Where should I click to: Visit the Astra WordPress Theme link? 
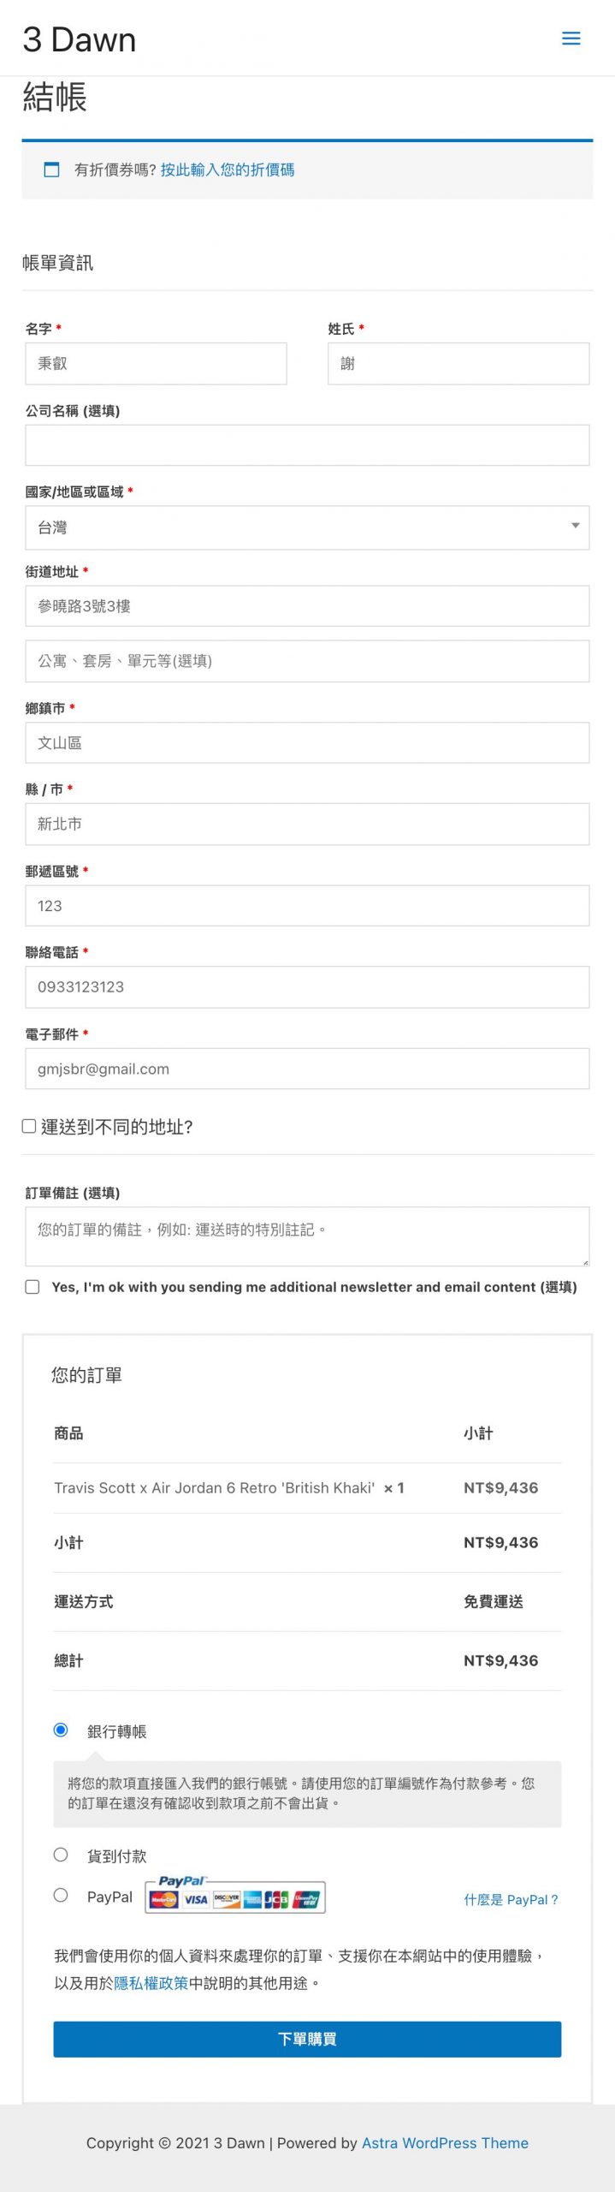click(x=445, y=2142)
